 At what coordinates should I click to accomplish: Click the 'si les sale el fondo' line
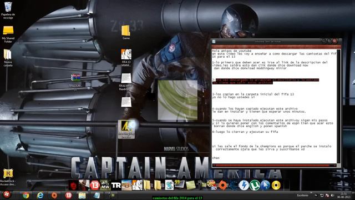pos(272,146)
